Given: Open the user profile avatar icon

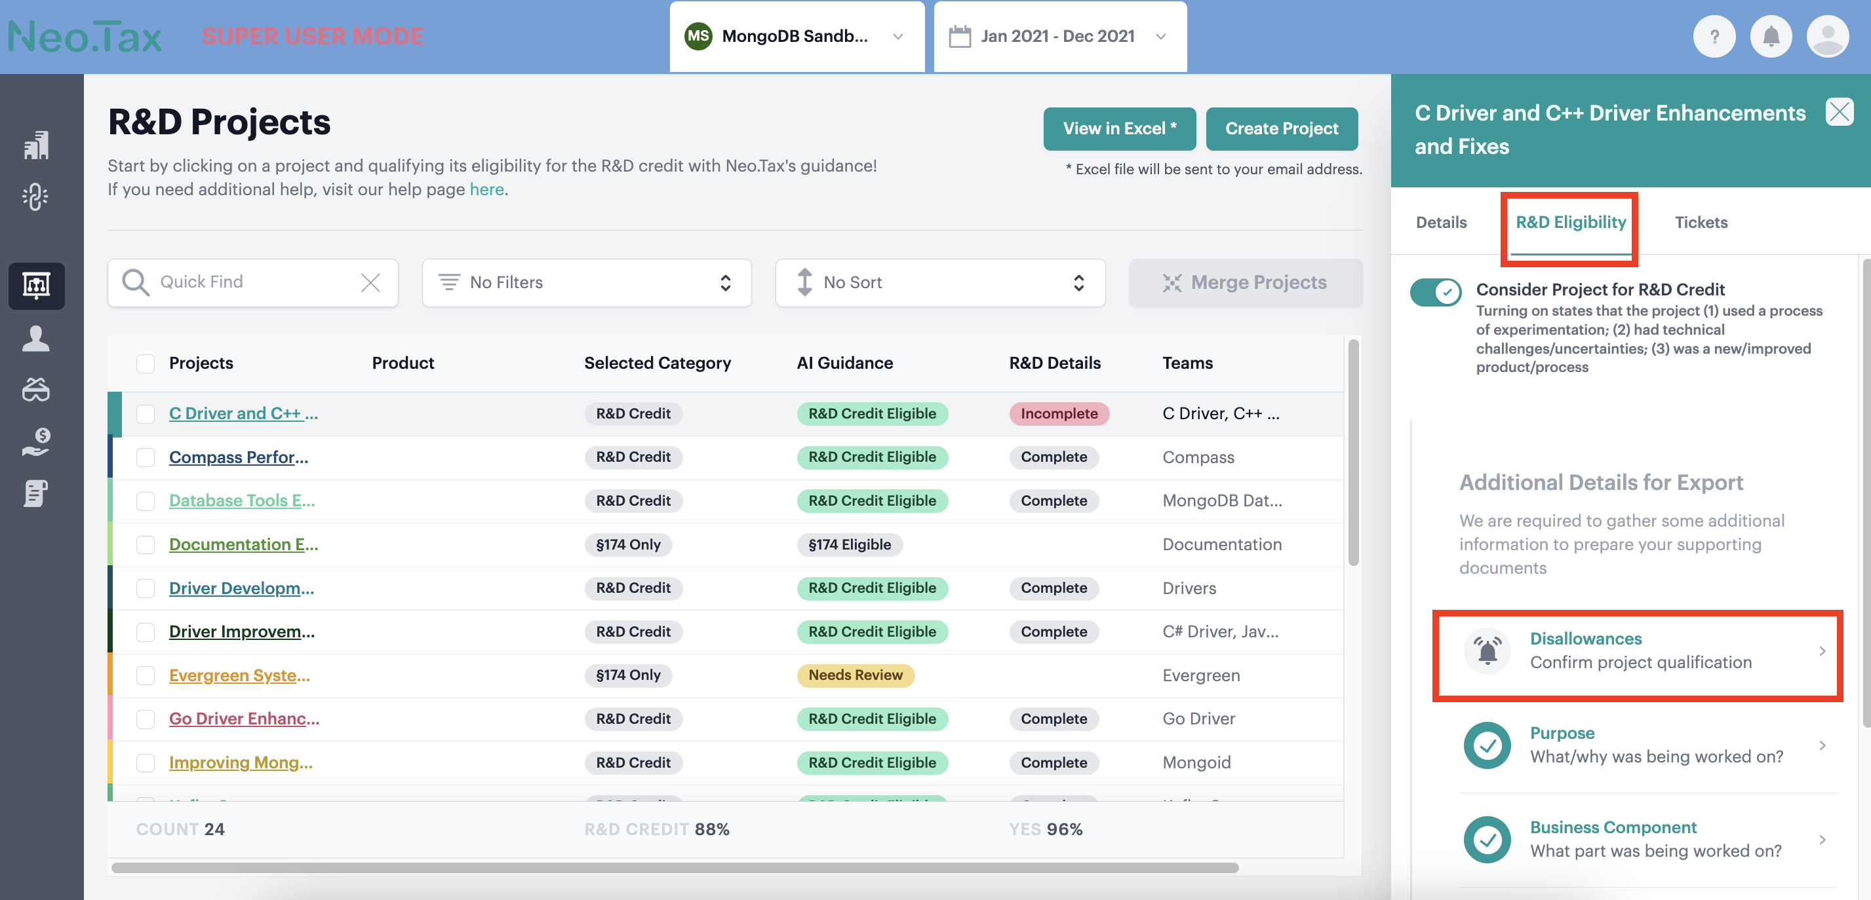Looking at the screenshot, I should point(1828,37).
